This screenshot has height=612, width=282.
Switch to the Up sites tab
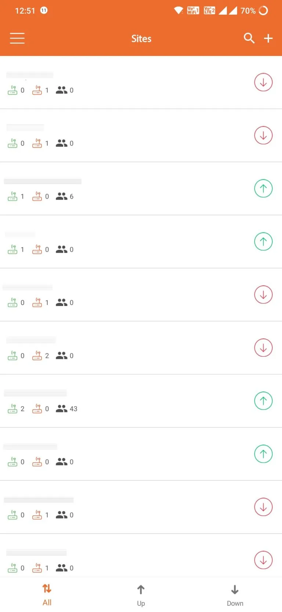coord(141,594)
